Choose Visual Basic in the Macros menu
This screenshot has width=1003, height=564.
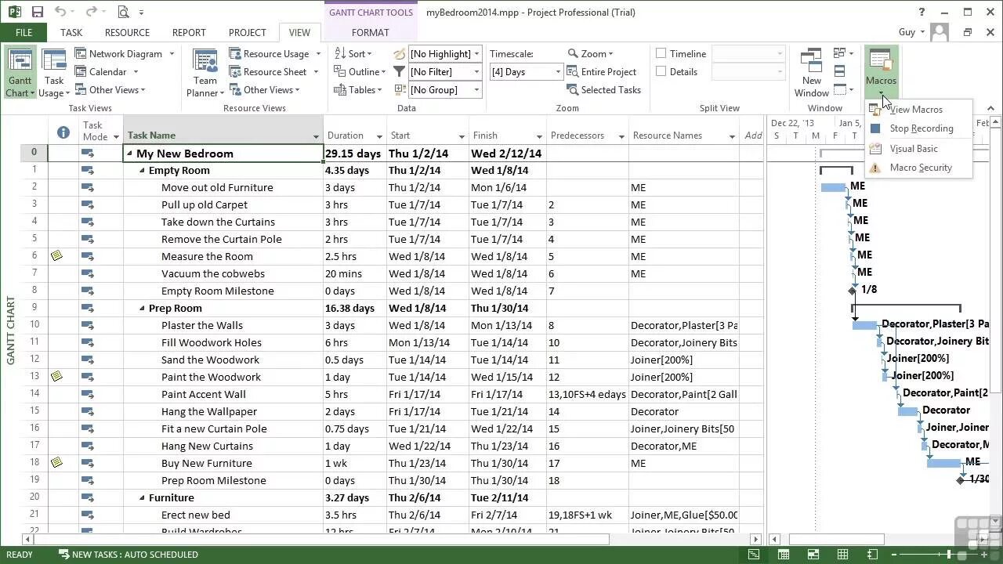tap(920, 148)
